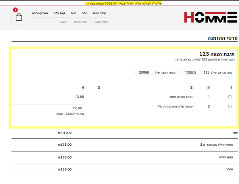Click the פרטי ההזמנה heading

[222, 38]
